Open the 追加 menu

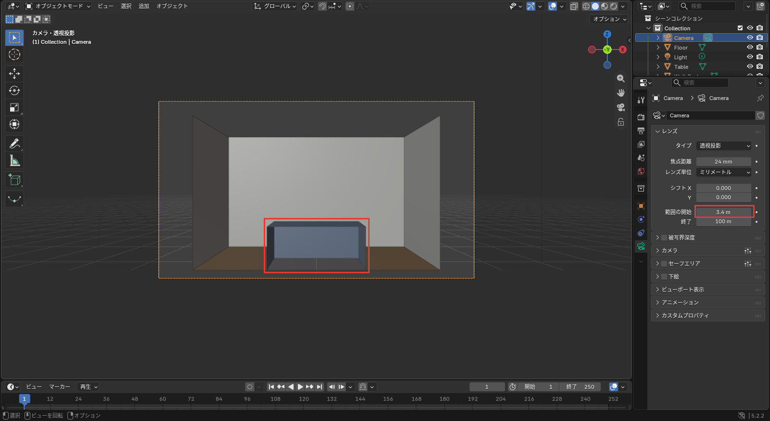click(x=144, y=6)
